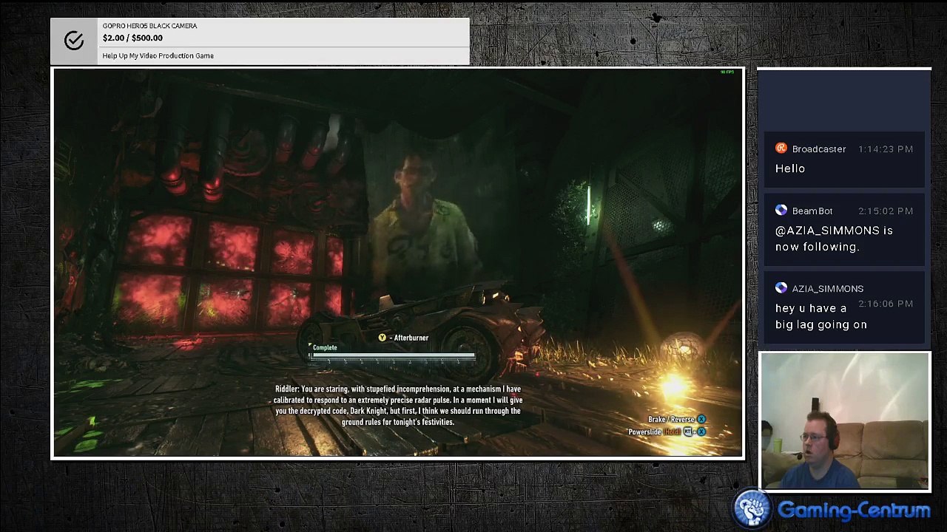Image resolution: width=947 pixels, height=532 pixels.
Task: Click the 'Complete' status label
Action: pyautogui.click(x=325, y=347)
